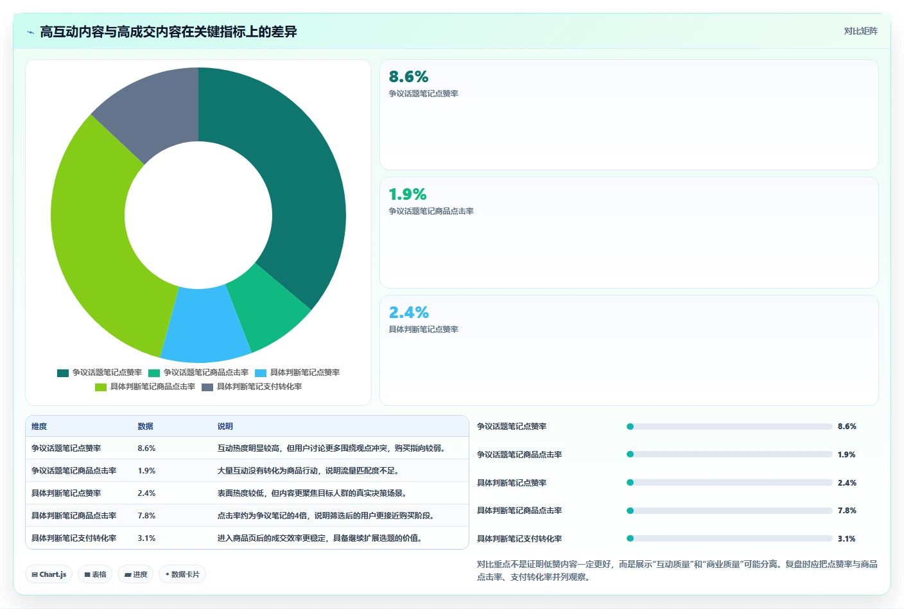904x609 pixels.
Task: Click the 维度 table column header
Action: click(x=39, y=427)
